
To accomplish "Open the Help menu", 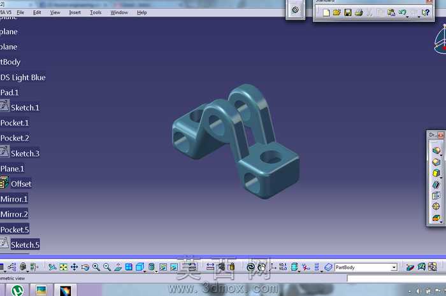I will point(142,13).
